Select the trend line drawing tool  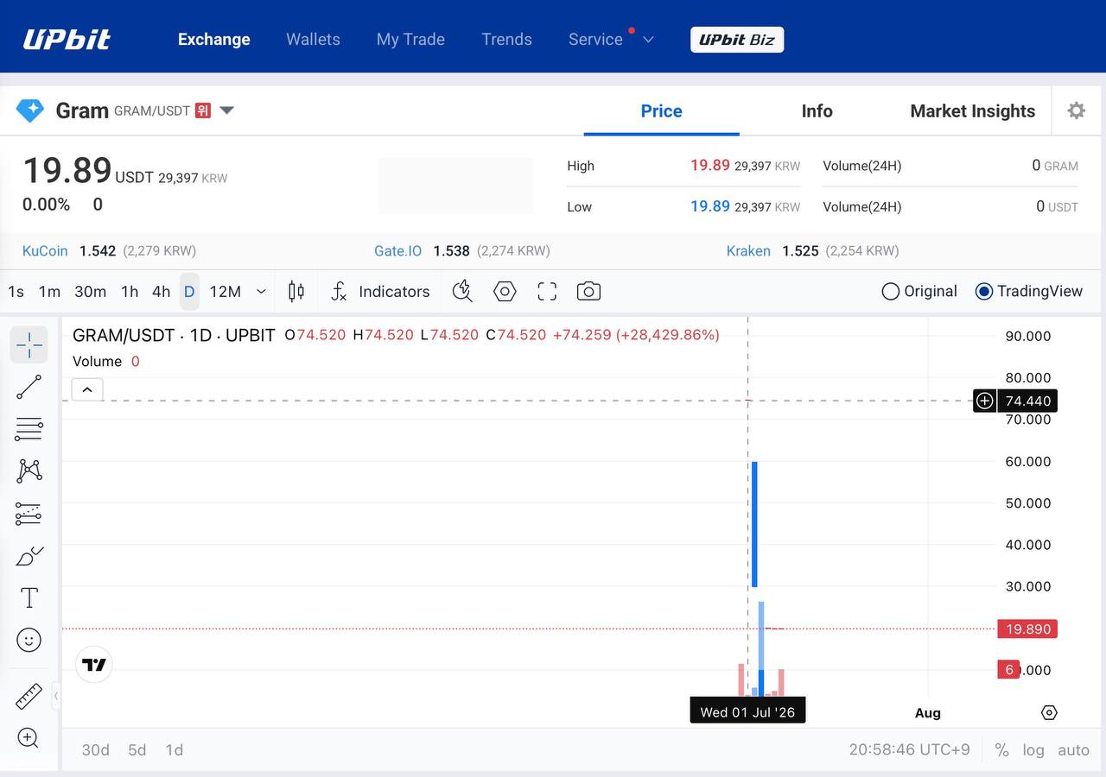tap(29, 387)
